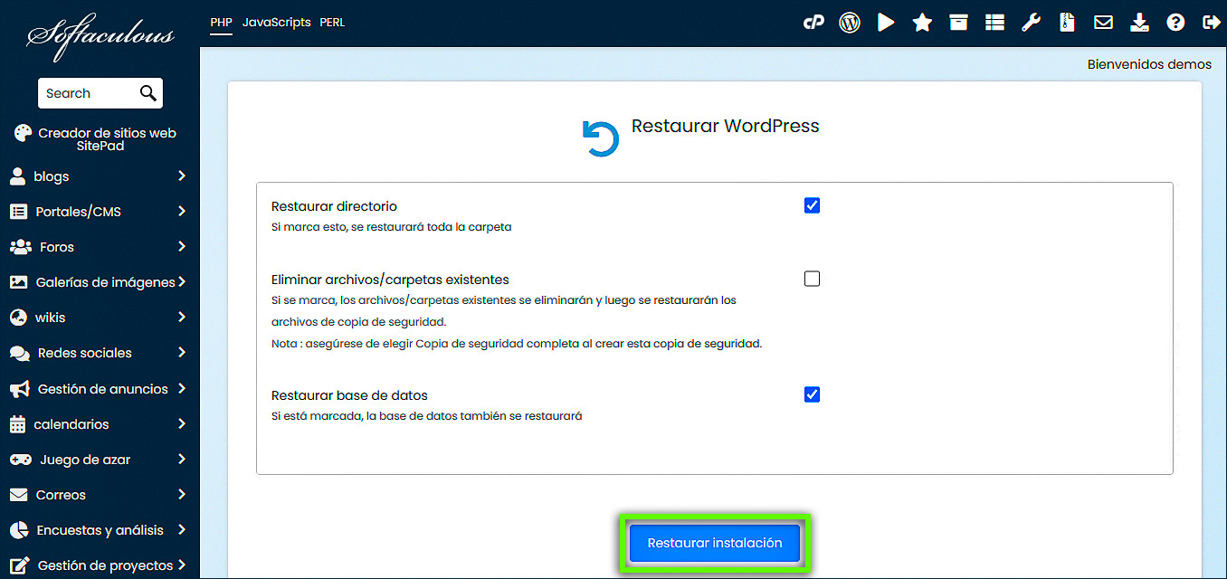Open the cPanel icon
The width and height of the screenshot is (1227, 579).
coord(813,22)
